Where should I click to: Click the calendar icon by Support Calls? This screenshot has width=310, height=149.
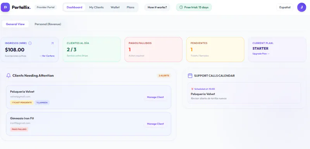[190, 76]
